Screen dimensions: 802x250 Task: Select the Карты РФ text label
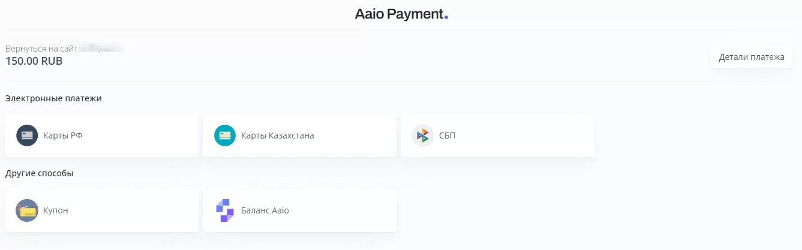63,135
